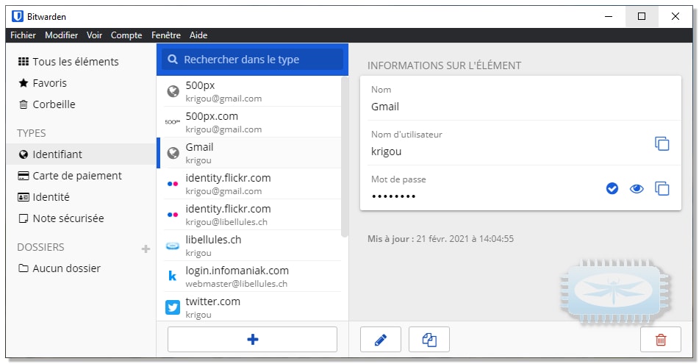Clone the Gmail item
This screenshot has height=364, width=699.
point(429,340)
